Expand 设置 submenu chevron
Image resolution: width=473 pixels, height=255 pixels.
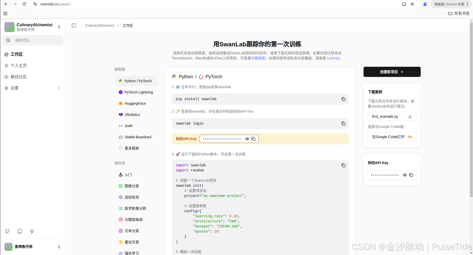coord(59,88)
